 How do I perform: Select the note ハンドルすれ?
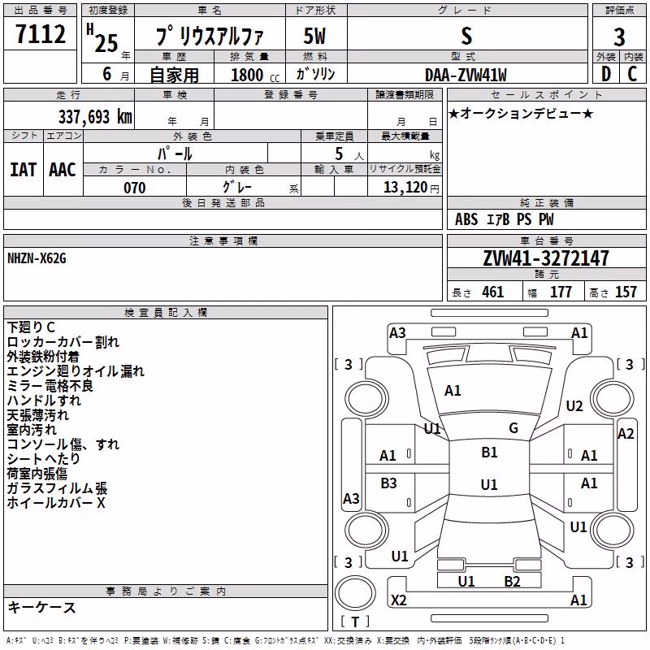(x=45, y=401)
